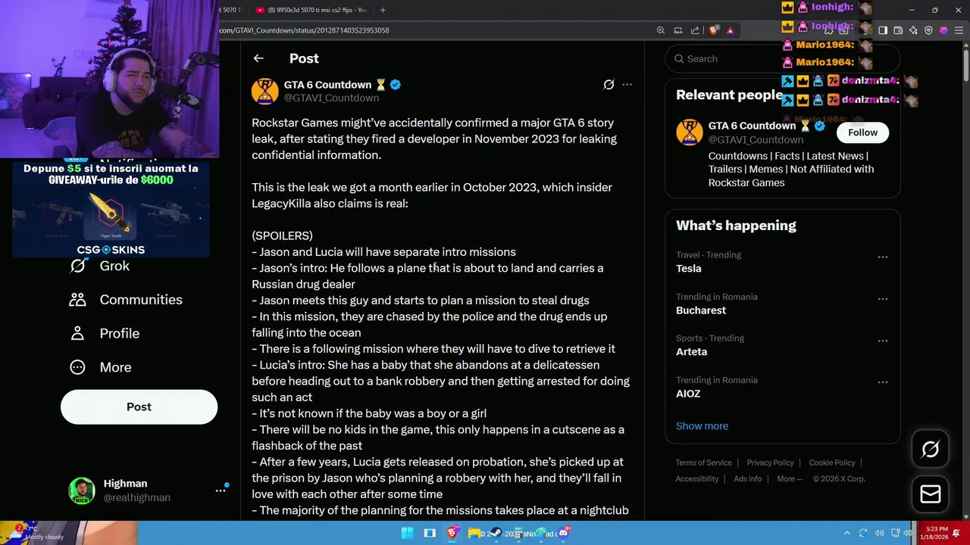Open the floating Grok button
The height and width of the screenshot is (545, 970).
pos(930,450)
